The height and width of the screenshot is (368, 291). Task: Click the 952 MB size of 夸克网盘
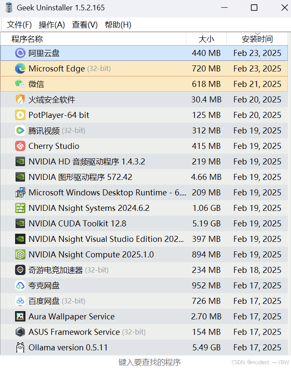206,285
